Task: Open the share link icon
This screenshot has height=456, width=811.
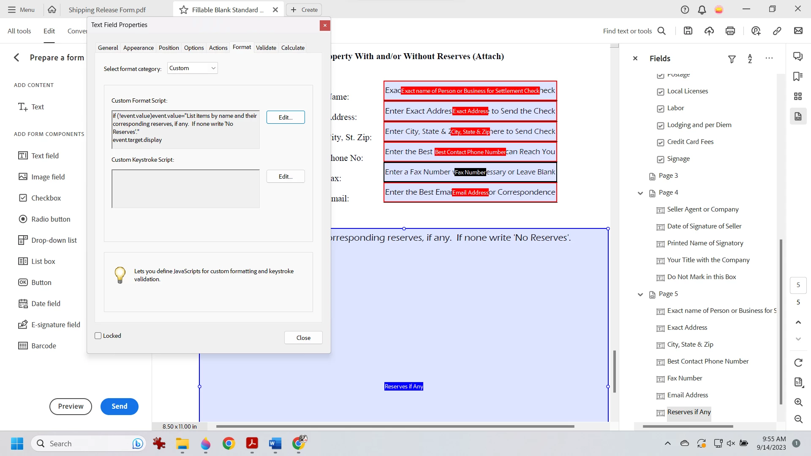Action: pyautogui.click(x=777, y=31)
